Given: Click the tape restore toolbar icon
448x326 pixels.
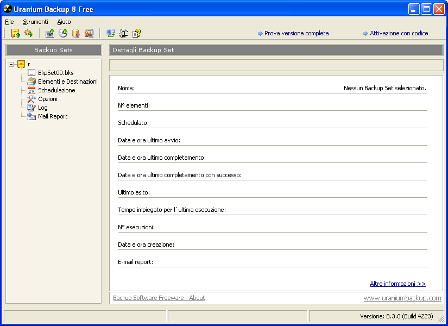Looking at the screenshot, I should click(50, 33).
